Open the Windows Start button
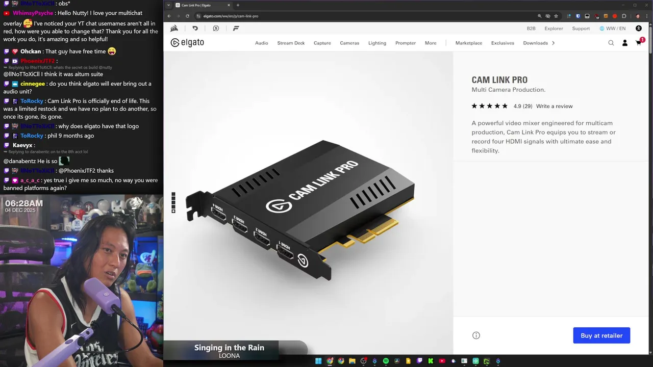The image size is (653, 367). coord(318,361)
